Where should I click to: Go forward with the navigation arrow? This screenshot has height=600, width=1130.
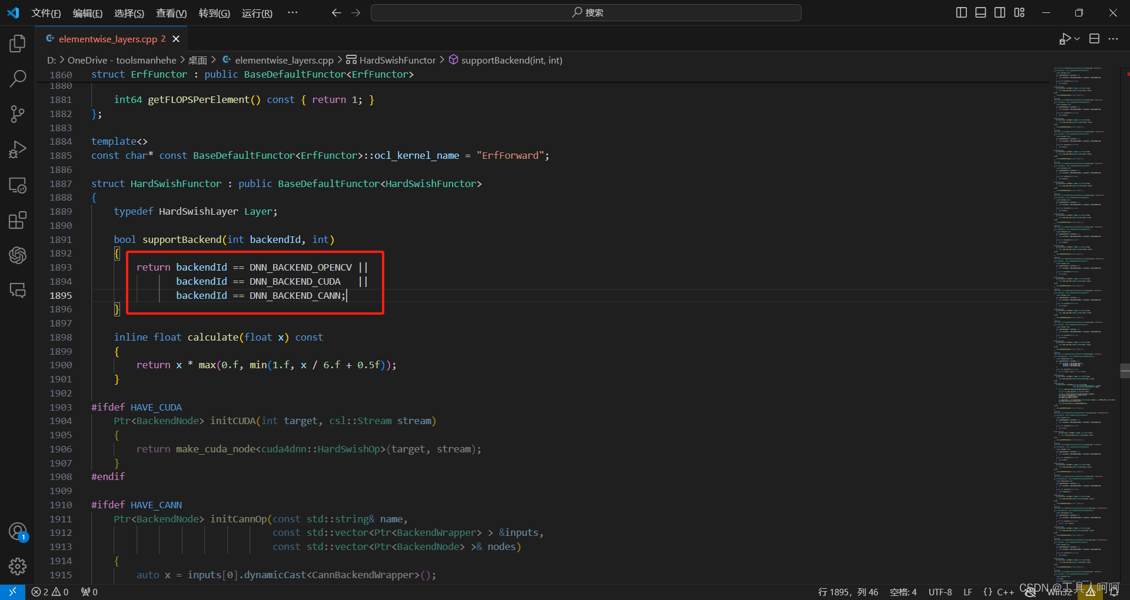[x=355, y=12]
